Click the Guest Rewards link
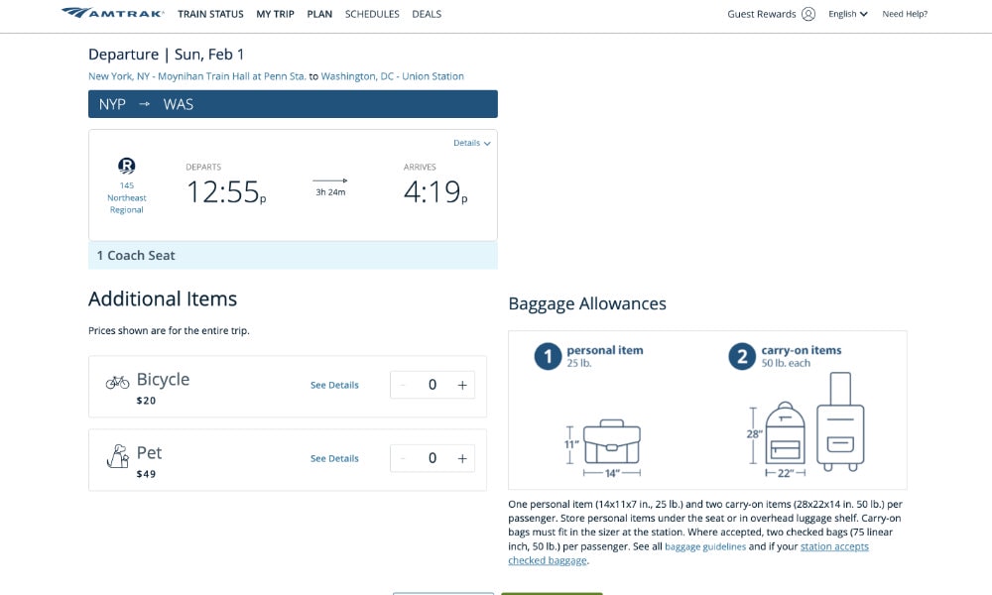992x595 pixels. tap(762, 14)
